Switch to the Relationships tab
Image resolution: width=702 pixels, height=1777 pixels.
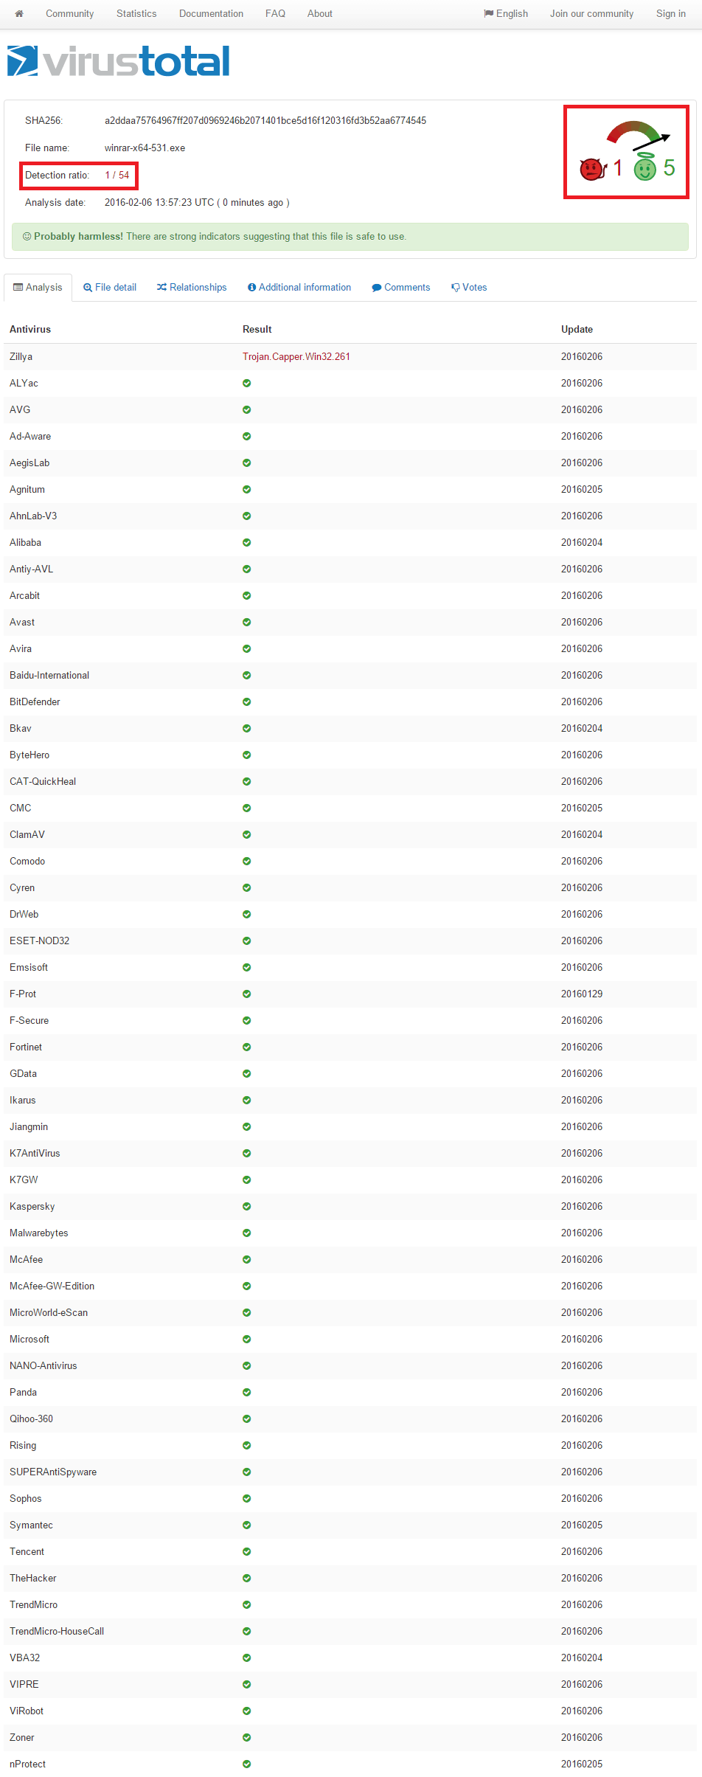pos(192,287)
